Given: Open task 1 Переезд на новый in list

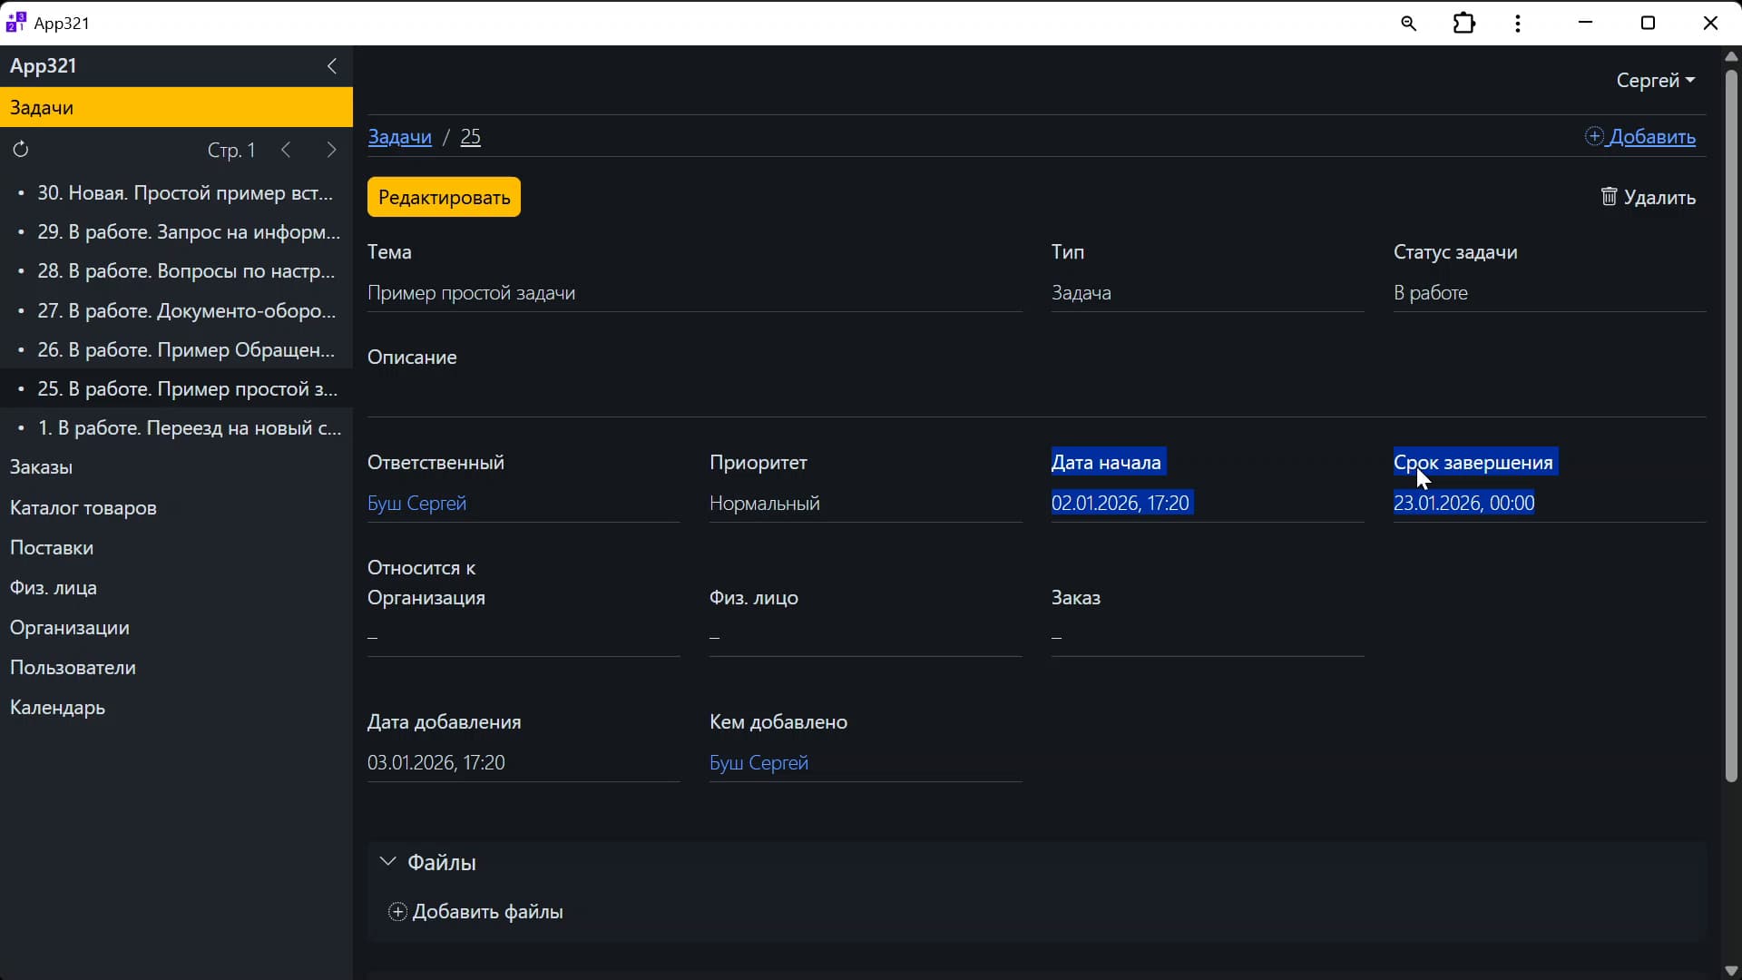Looking at the screenshot, I should [189, 428].
